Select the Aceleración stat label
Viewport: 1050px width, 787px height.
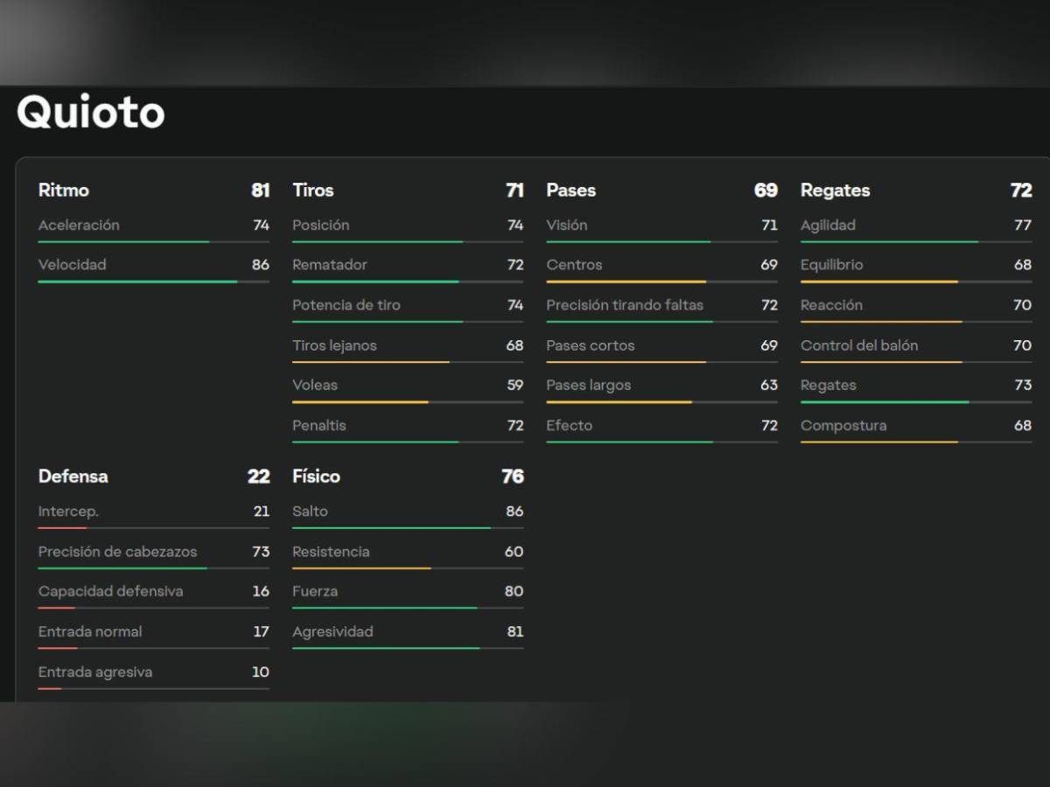click(x=79, y=225)
